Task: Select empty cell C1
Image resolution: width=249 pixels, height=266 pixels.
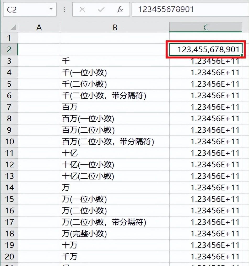Action: click(x=206, y=38)
